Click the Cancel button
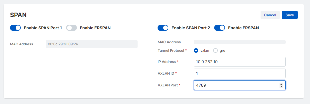 pos(270,15)
